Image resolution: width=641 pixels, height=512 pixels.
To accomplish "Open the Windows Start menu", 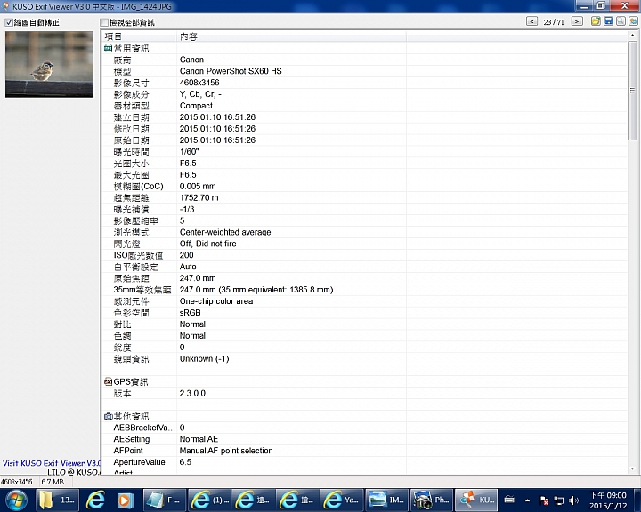I will click(16, 500).
